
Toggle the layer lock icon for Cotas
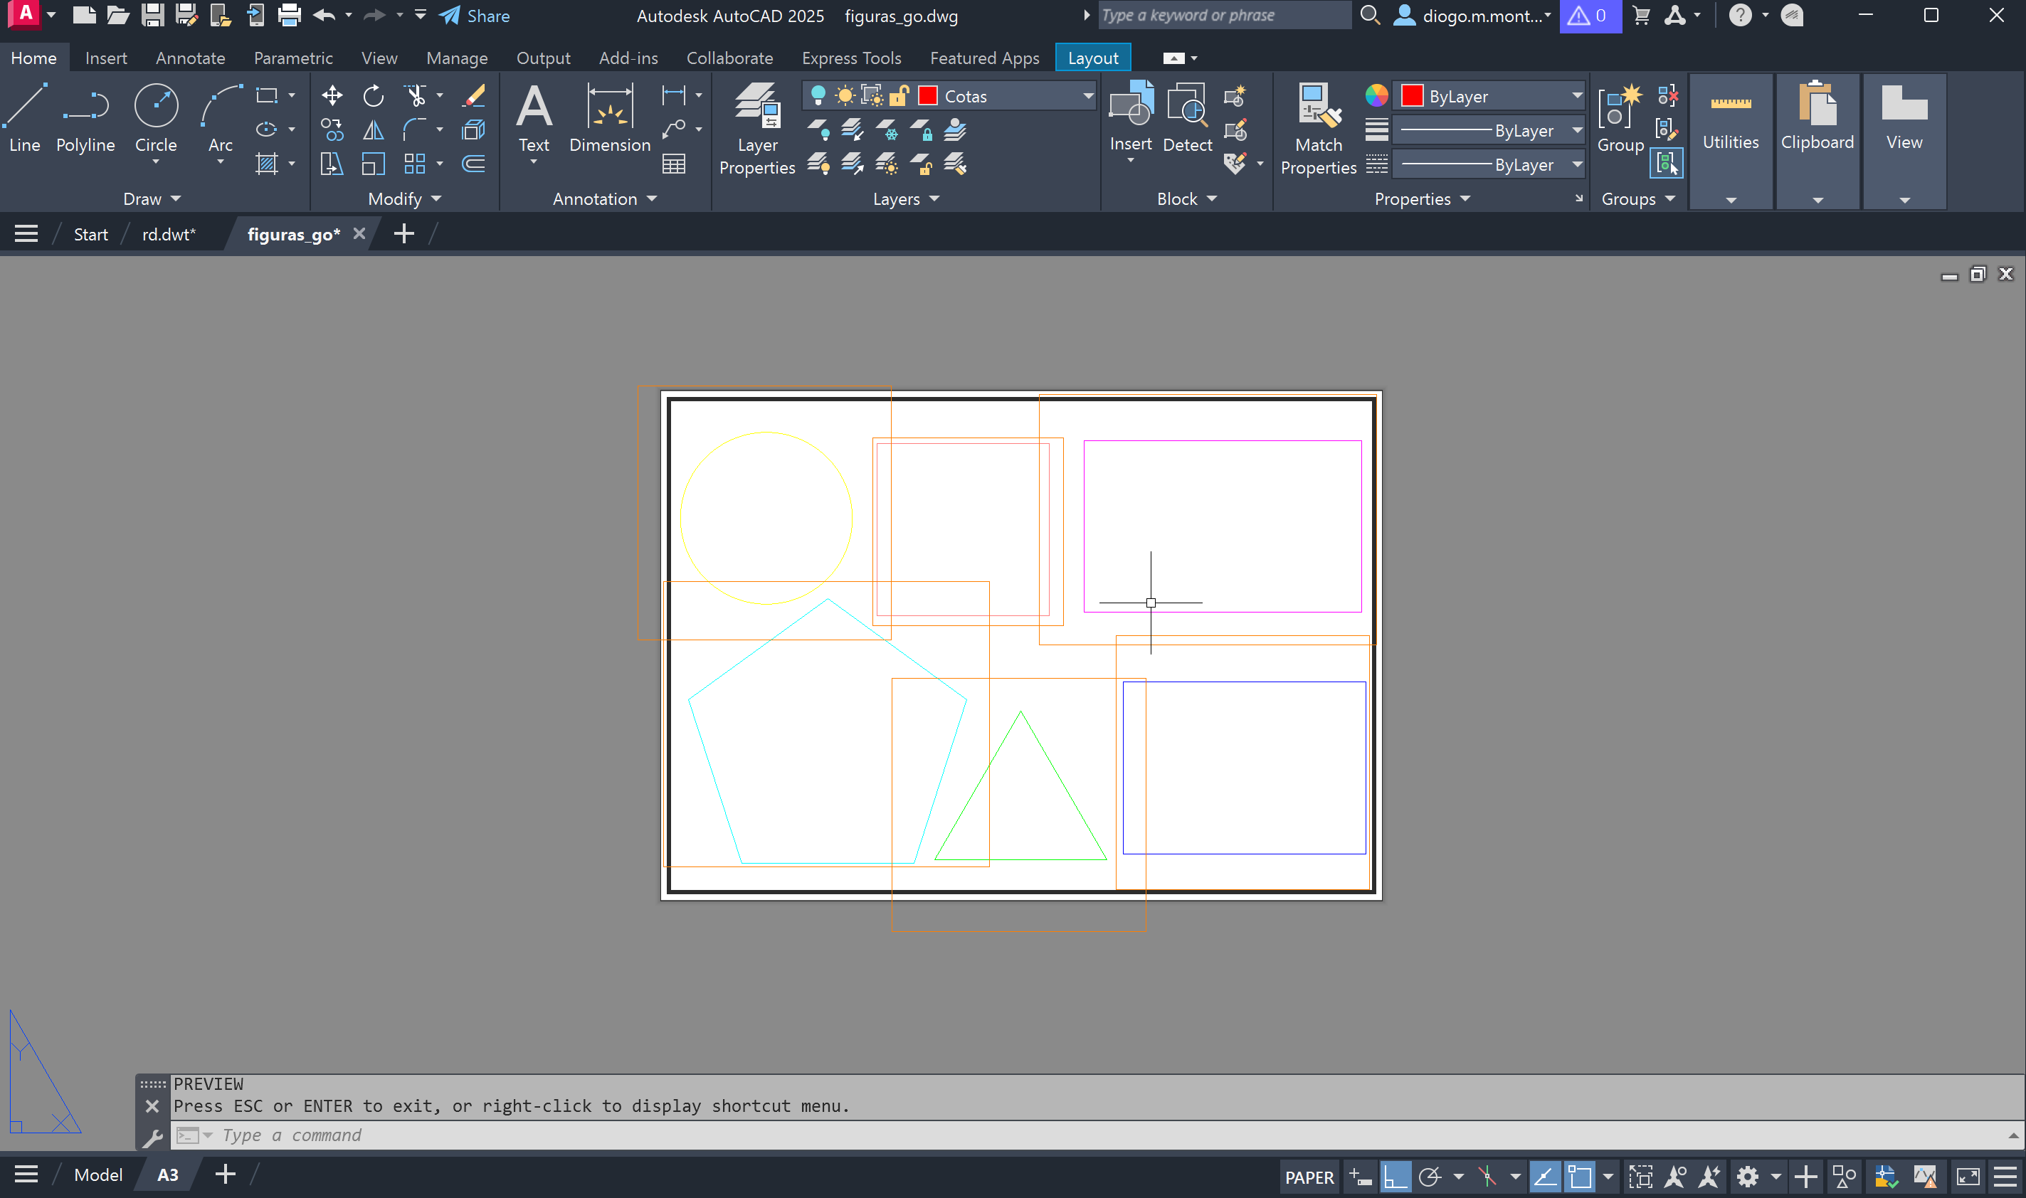(x=899, y=96)
